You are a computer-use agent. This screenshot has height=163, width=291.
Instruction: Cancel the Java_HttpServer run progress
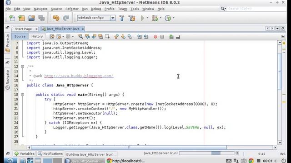coord(237,153)
